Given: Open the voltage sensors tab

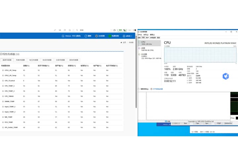Looking at the screenshot, I should pyautogui.click(x=33, y=60).
